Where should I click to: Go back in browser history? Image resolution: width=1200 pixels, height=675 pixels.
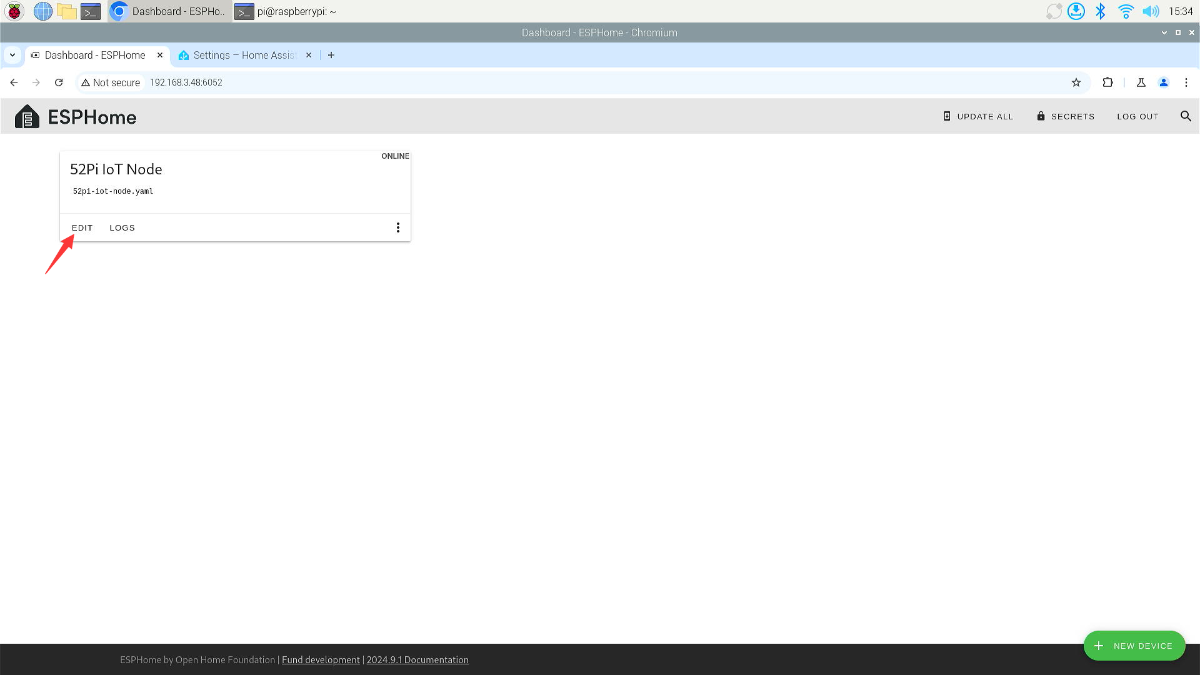(14, 82)
